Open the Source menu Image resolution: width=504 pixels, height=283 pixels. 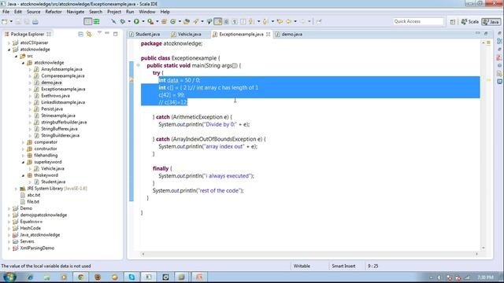[33, 12]
